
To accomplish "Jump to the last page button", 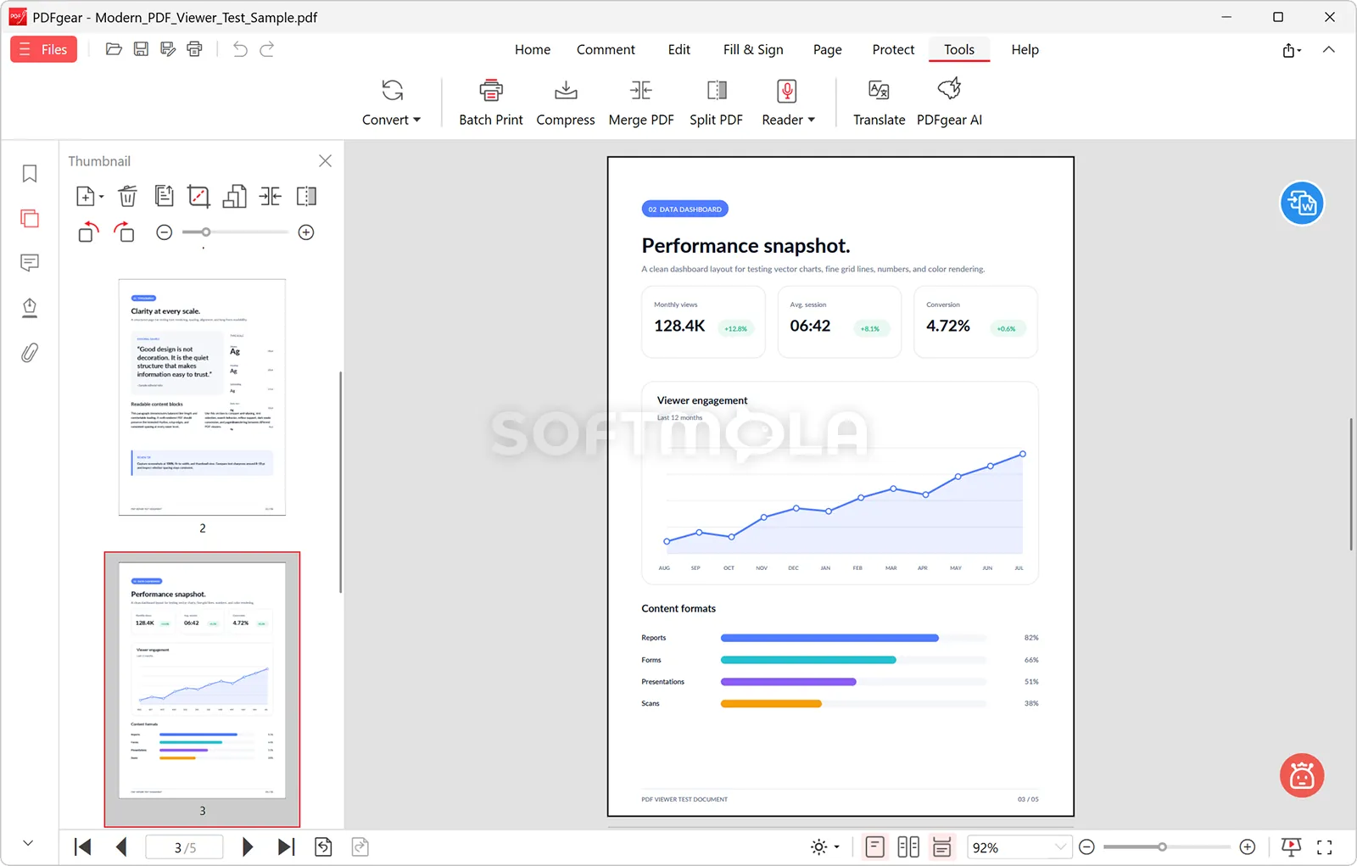I will coord(286,846).
